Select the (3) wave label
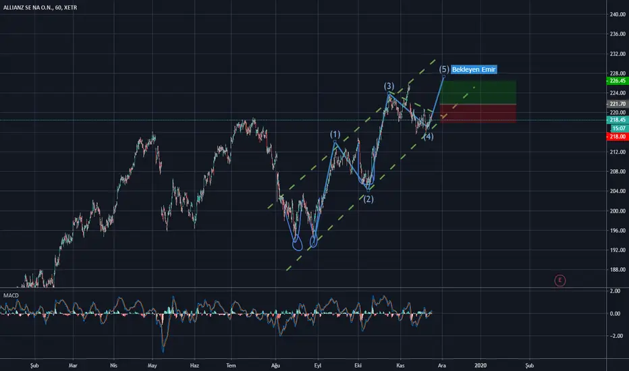The width and height of the screenshot is (629, 371). (x=389, y=86)
